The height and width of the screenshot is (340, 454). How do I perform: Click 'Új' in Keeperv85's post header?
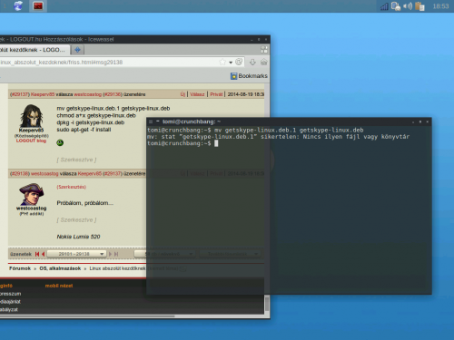pyautogui.click(x=183, y=94)
